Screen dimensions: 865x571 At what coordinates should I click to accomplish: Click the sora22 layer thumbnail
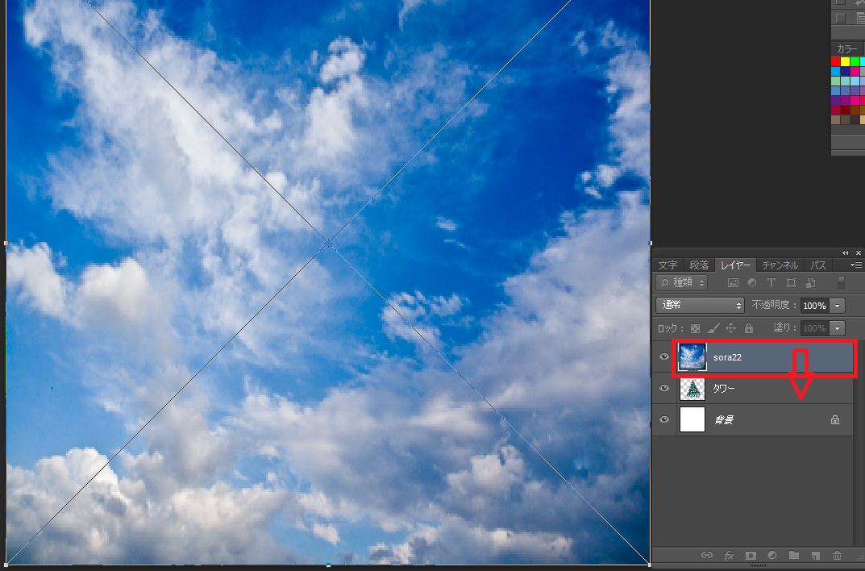(692, 356)
